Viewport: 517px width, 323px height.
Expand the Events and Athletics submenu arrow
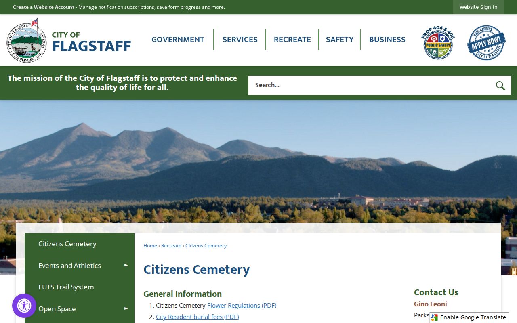pyautogui.click(x=126, y=265)
